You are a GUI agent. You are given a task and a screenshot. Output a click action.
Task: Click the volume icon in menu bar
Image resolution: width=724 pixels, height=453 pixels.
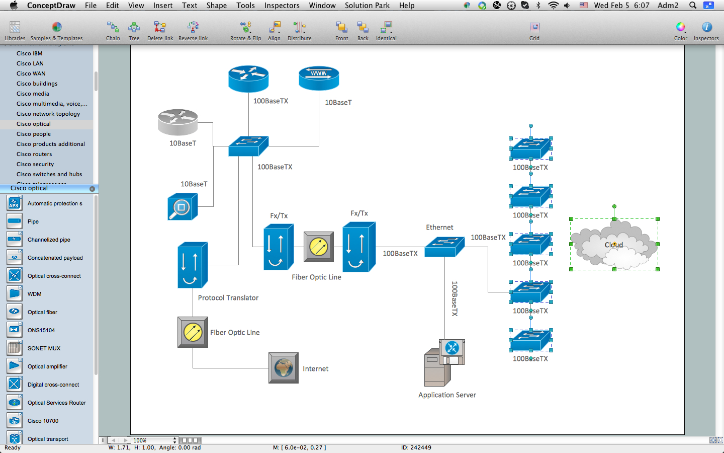click(567, 6)
